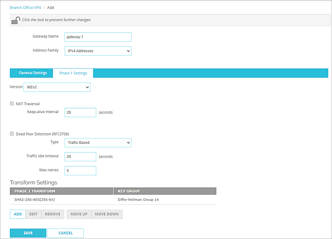Click CANCEL to discard changes
Screen dimensions: 332x239
pos(65,233)
